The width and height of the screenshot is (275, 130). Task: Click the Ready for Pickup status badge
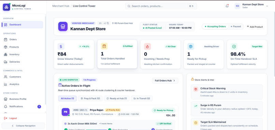163,110
